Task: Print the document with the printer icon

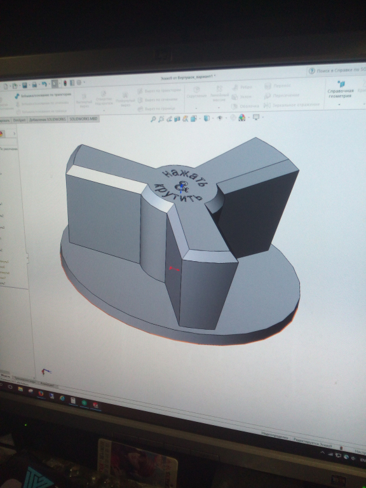Action: coord(34,85)
